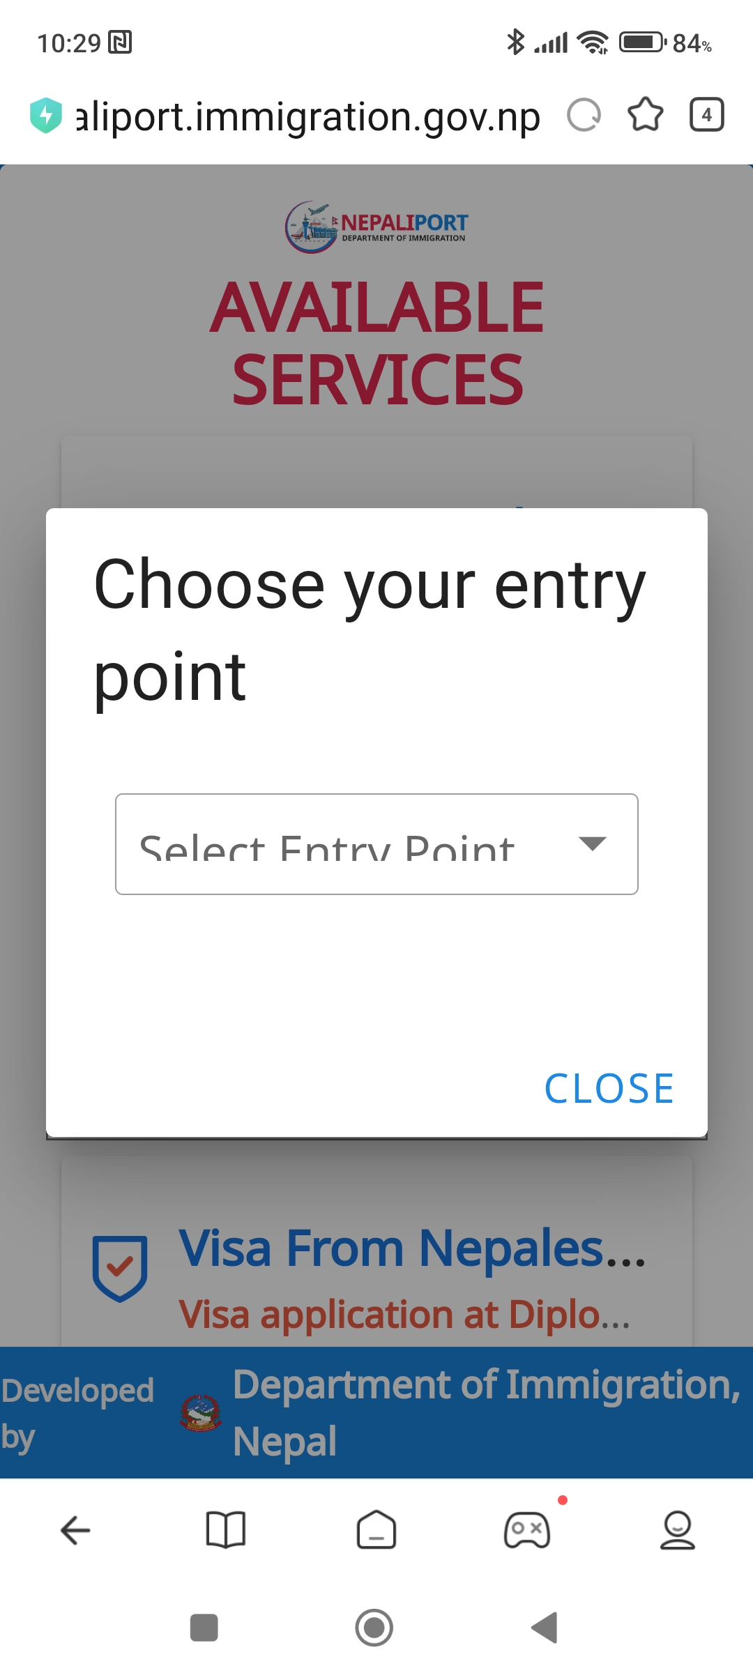Tap the browser home icon

(376, 1530)
